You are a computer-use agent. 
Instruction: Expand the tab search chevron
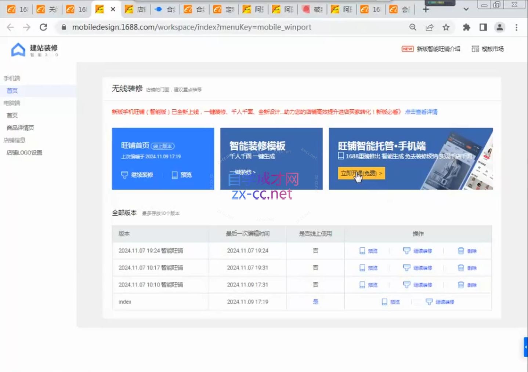[466, 9]
